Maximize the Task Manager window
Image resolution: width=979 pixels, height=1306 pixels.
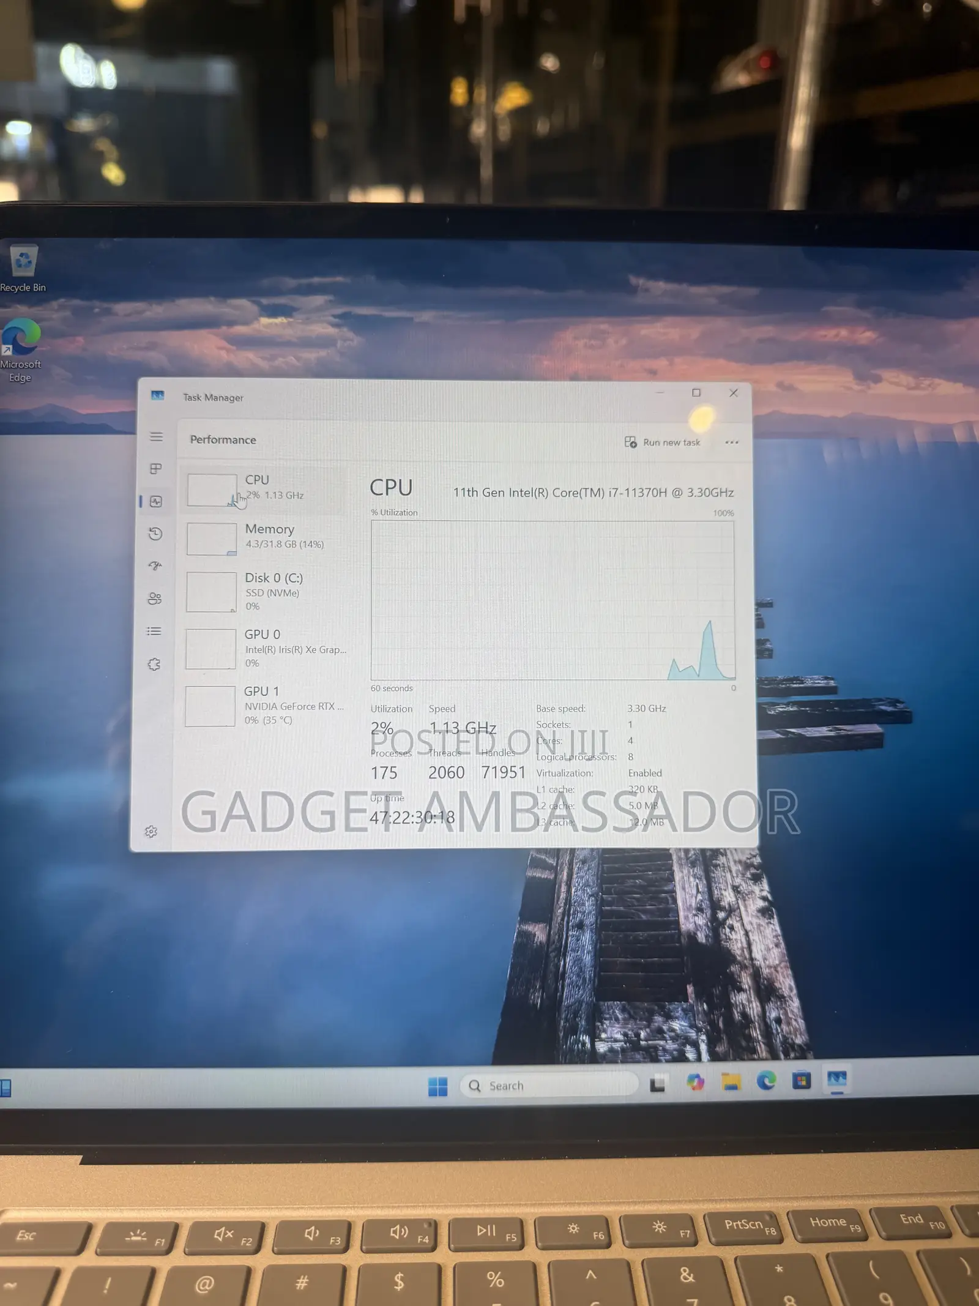point(696,392)
